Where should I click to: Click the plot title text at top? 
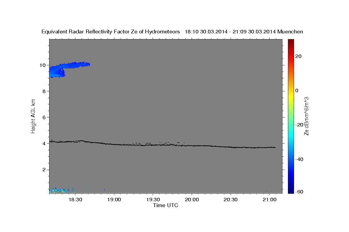(x=172, y=32)
